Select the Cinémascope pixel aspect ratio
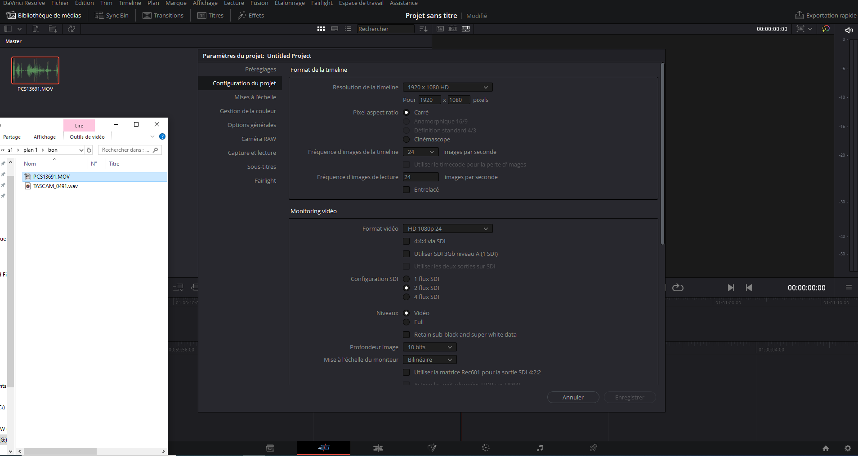The image size is (858, 456). (x=406, y=140)
